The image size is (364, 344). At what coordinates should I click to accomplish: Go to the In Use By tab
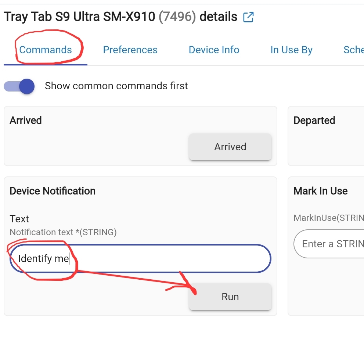click(291, 50)
